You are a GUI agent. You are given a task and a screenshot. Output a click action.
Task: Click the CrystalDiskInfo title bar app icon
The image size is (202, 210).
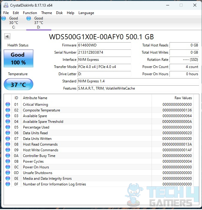tap(6, 5)
